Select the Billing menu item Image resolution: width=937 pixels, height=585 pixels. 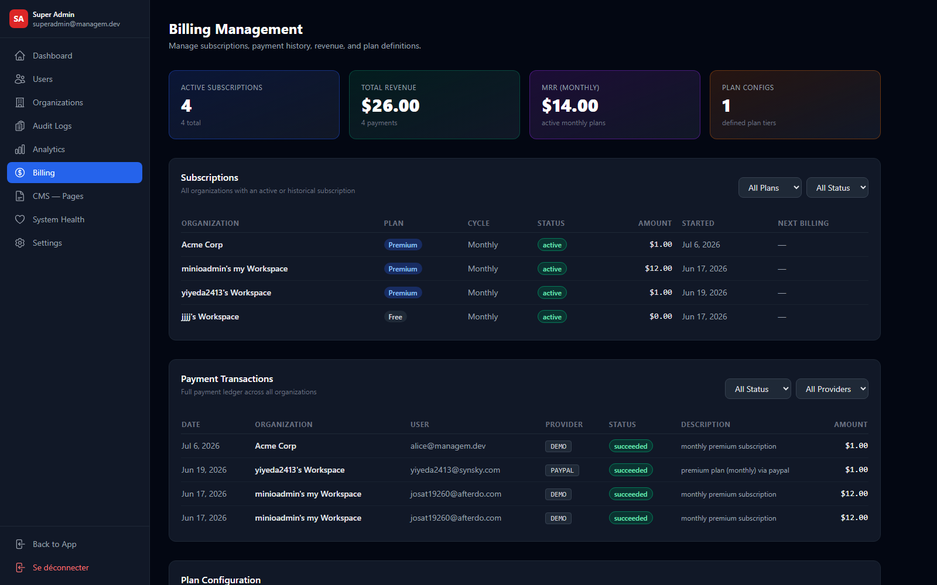pyautogui.click(x=74, y=173)
